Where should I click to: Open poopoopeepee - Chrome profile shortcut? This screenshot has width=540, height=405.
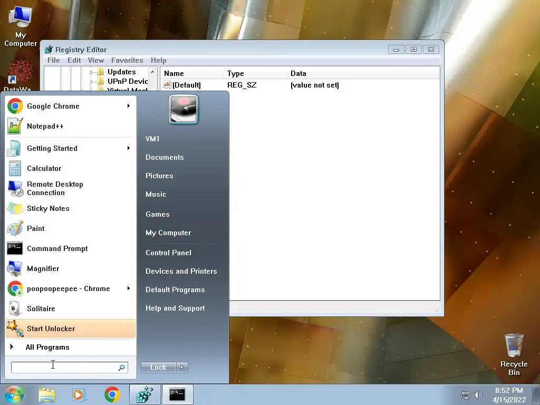(x=70, y=288)
